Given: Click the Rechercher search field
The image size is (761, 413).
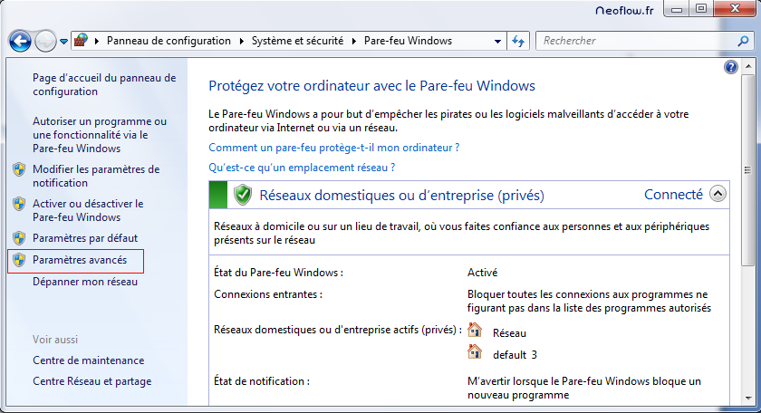Looking at the screenshot, I should pyautogui.click(x=634, y=41).
